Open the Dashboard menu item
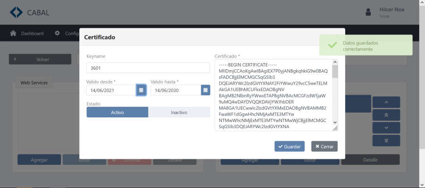The image size is (425, 188). click(x=32, y=33)
